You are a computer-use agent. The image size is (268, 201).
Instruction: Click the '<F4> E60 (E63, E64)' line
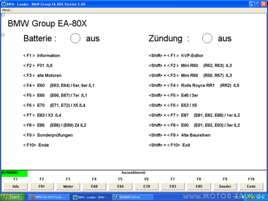point(58,85)
